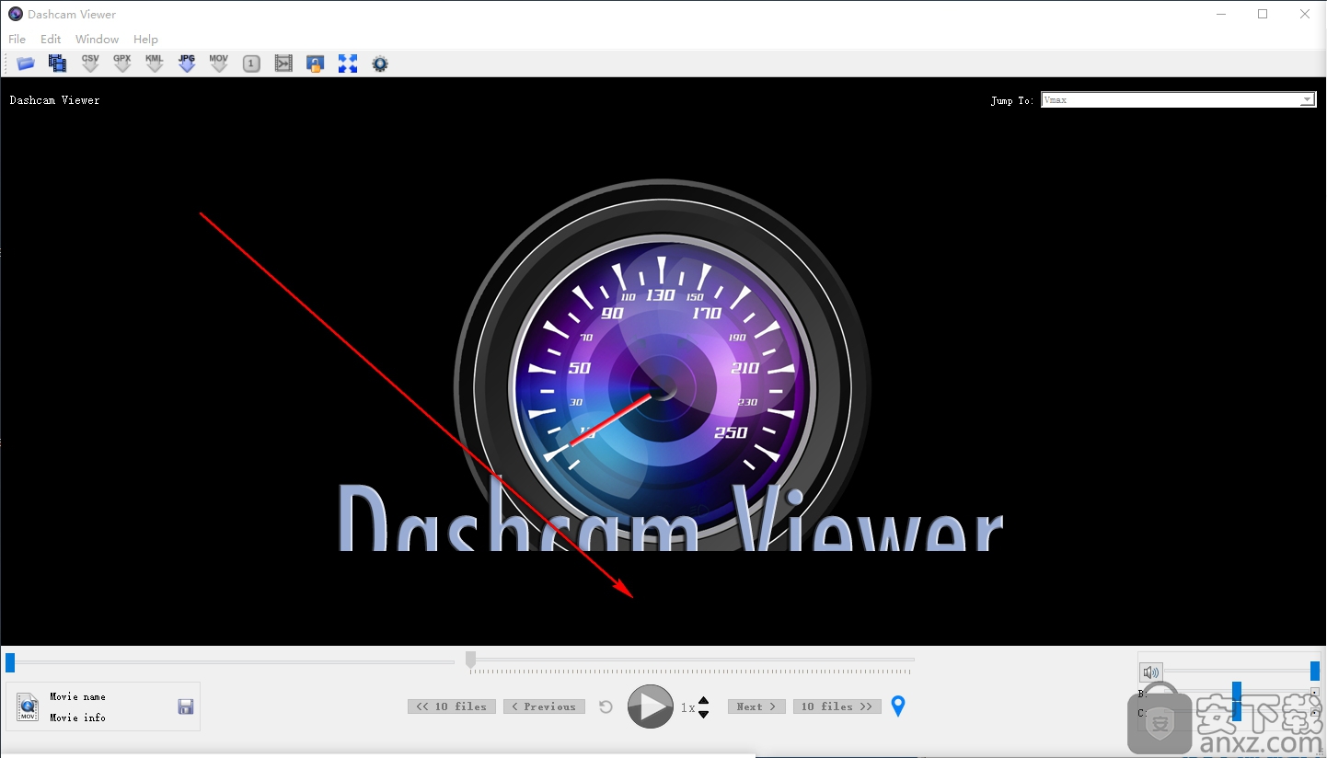Export clip as MOV

(x=219, y=63)
